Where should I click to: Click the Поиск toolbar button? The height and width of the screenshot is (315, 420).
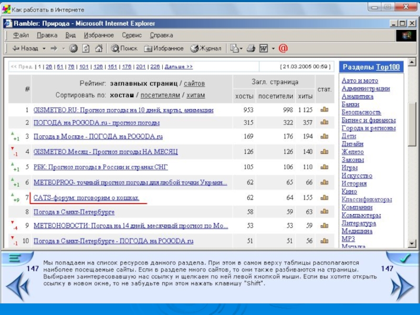point(124,48)
